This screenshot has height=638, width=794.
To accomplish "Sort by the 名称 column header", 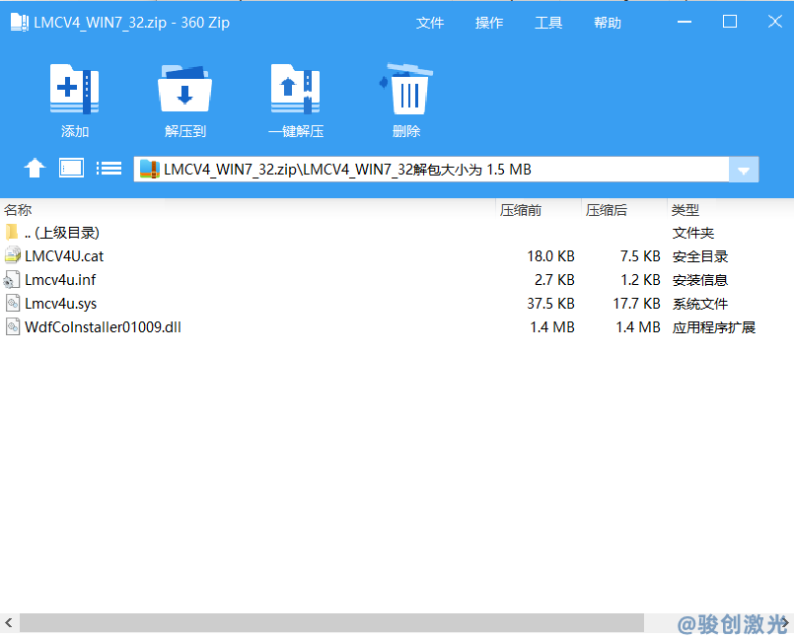I will pyautogui.click(x=18, y=210).
